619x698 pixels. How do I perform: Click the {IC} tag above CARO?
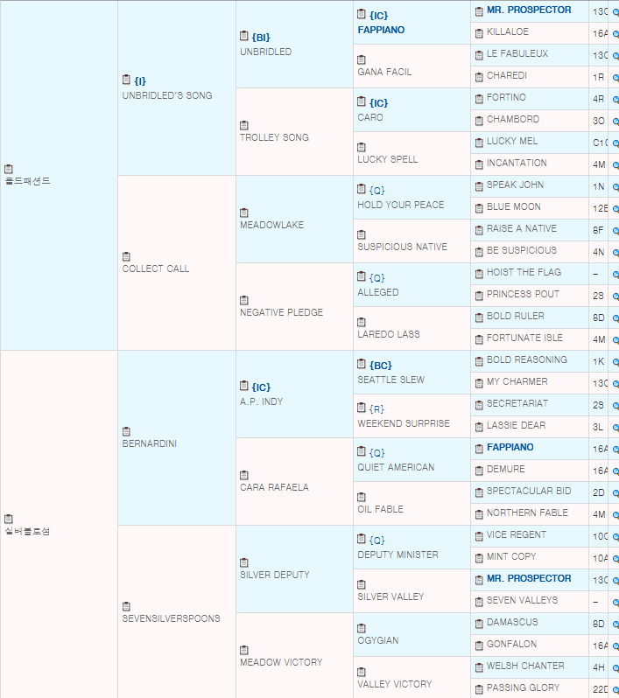pos(378,103)
